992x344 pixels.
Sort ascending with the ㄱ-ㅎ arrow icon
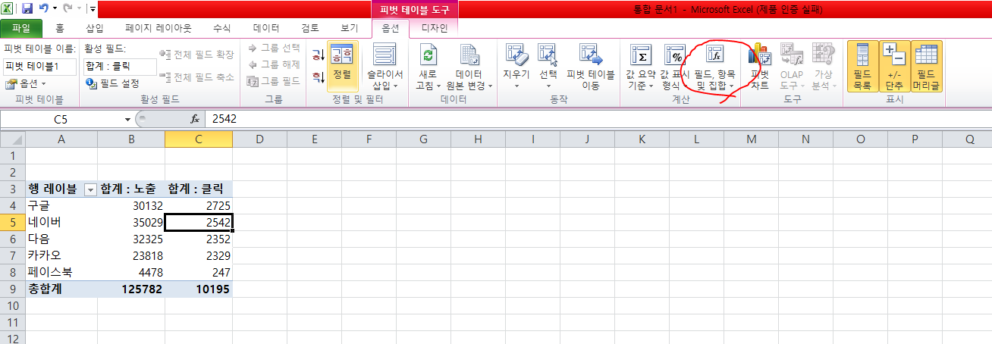(317, 55)
